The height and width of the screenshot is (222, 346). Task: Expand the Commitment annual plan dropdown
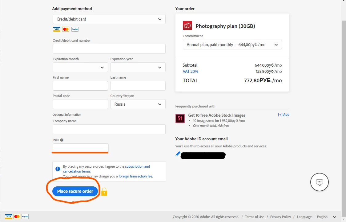[x=232, y=45]
